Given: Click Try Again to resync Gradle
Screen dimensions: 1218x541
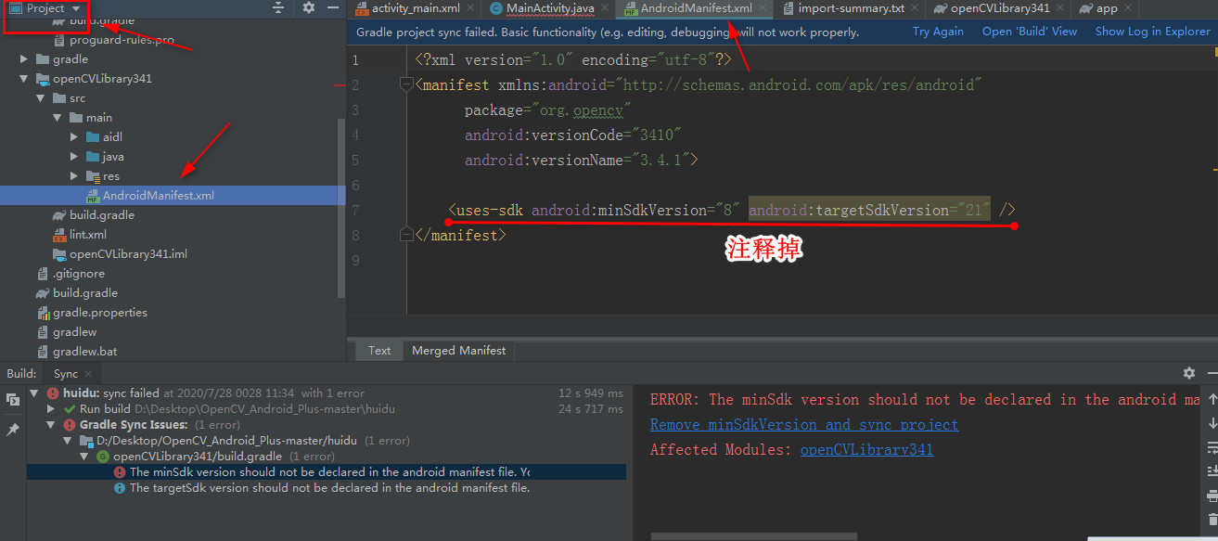Looking at the screenshot, I should pyautogui.click(x=937, y=31).
